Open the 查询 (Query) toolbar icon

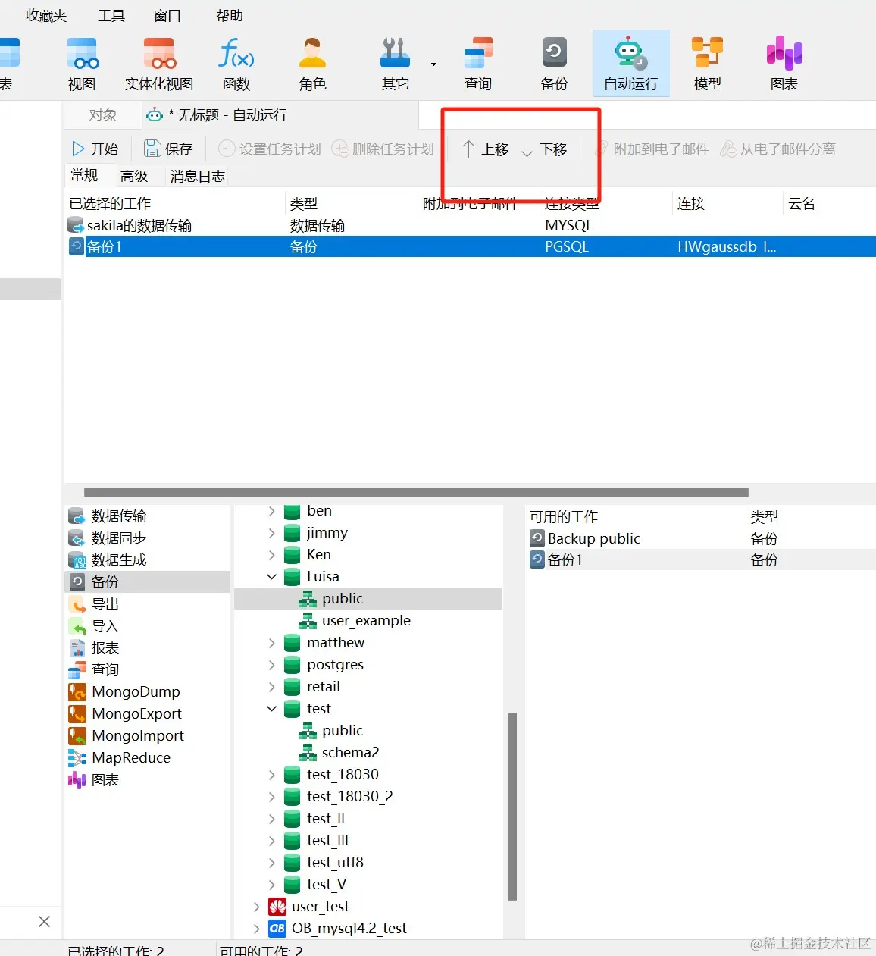tap(478, 64)
